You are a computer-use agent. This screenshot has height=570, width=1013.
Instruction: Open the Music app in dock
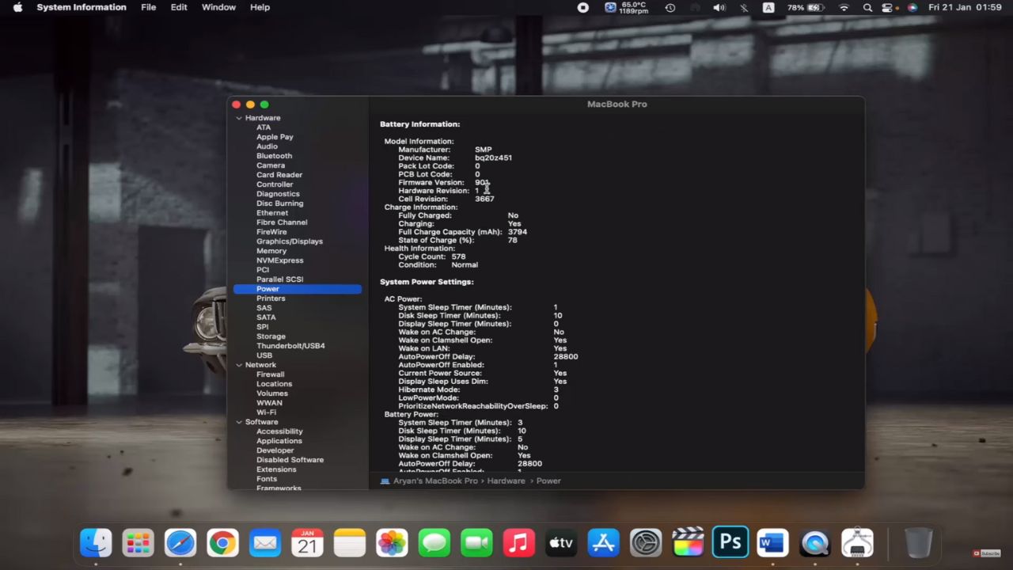pyautogui.click(x=518, y=543)
